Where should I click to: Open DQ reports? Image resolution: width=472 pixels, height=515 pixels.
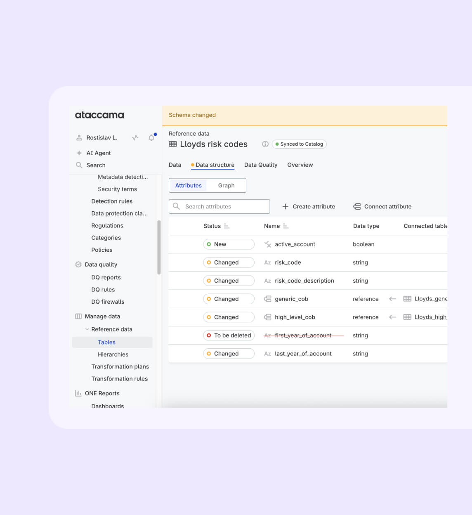[106, 277]
